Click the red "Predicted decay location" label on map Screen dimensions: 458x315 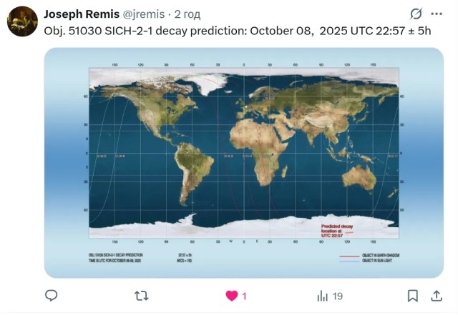(336, 229)
